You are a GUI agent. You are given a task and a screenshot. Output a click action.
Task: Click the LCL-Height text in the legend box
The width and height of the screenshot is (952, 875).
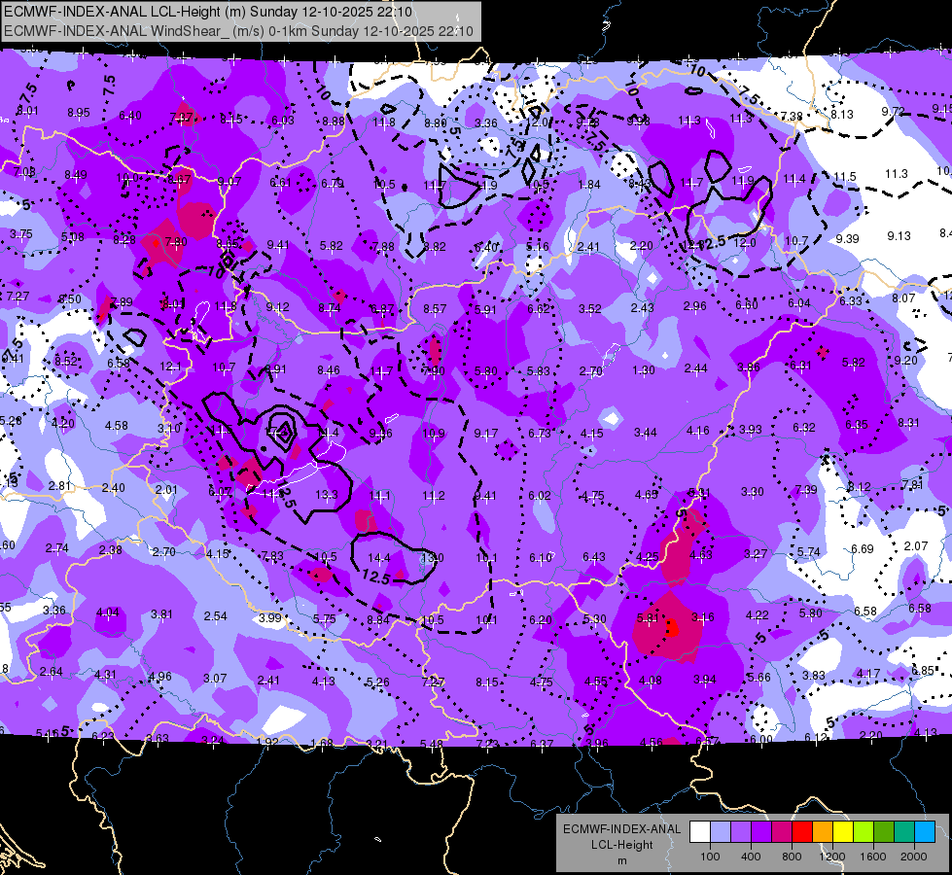pos(622,845)
